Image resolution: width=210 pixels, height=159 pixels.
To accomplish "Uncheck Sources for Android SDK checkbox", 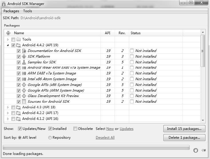I will 19,102.
